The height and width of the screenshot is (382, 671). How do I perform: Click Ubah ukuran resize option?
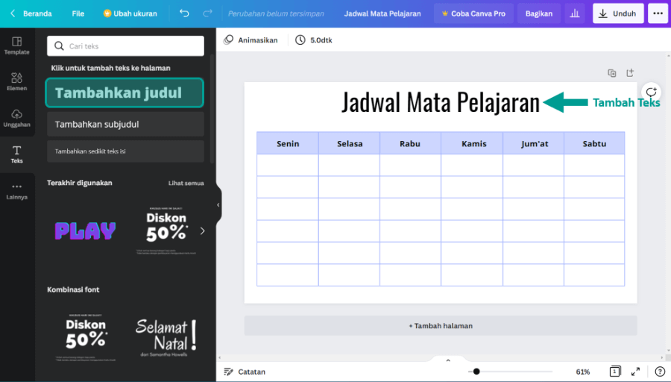[x=130, y=13]
